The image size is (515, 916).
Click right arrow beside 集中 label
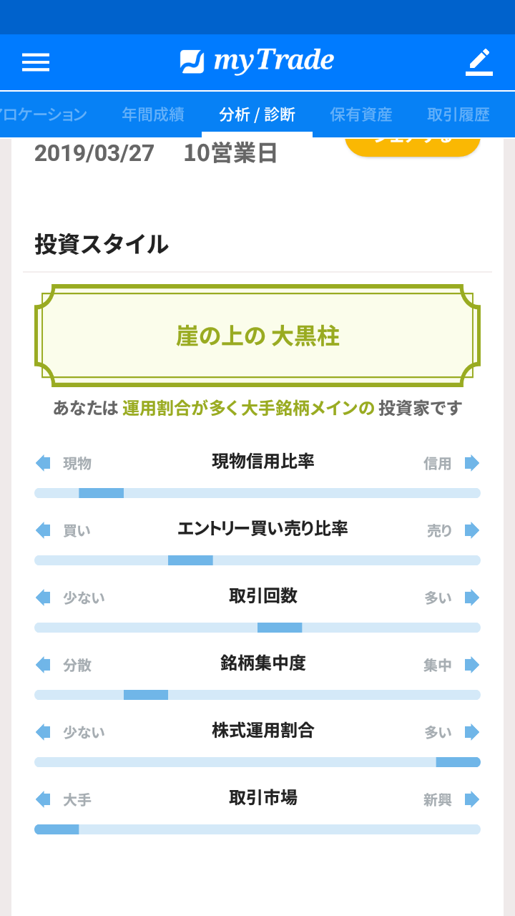click(x=472, y=665)
